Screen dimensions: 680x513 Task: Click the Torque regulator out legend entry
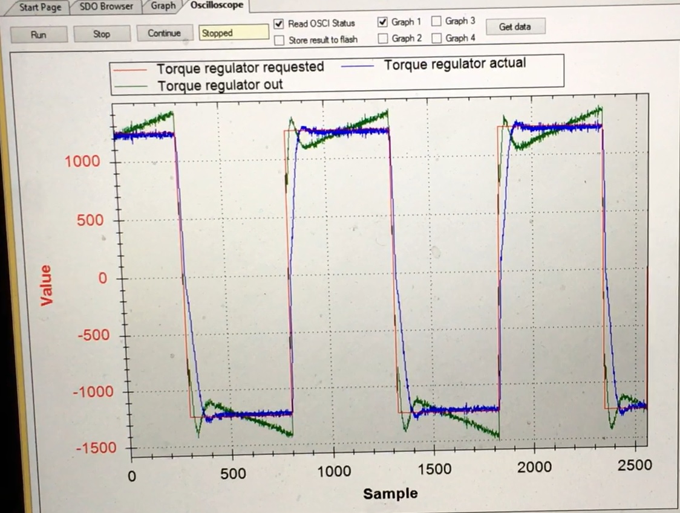pos(220,85)
